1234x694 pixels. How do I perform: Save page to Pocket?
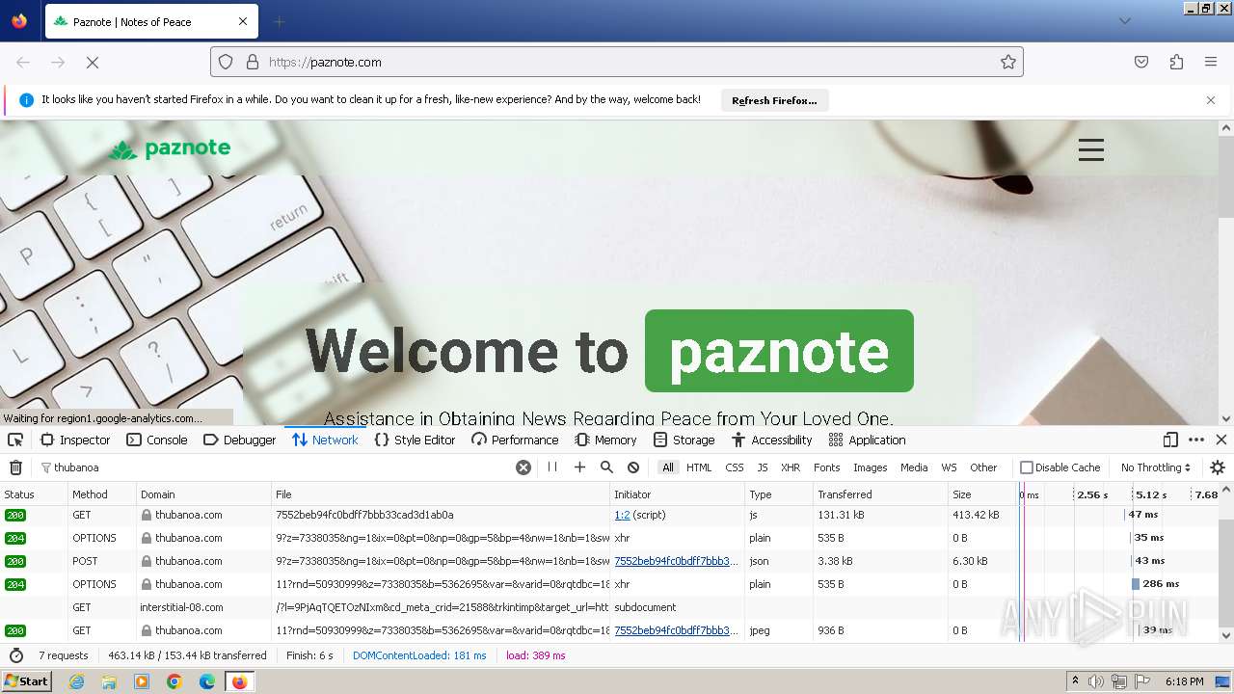point(1141,62)
